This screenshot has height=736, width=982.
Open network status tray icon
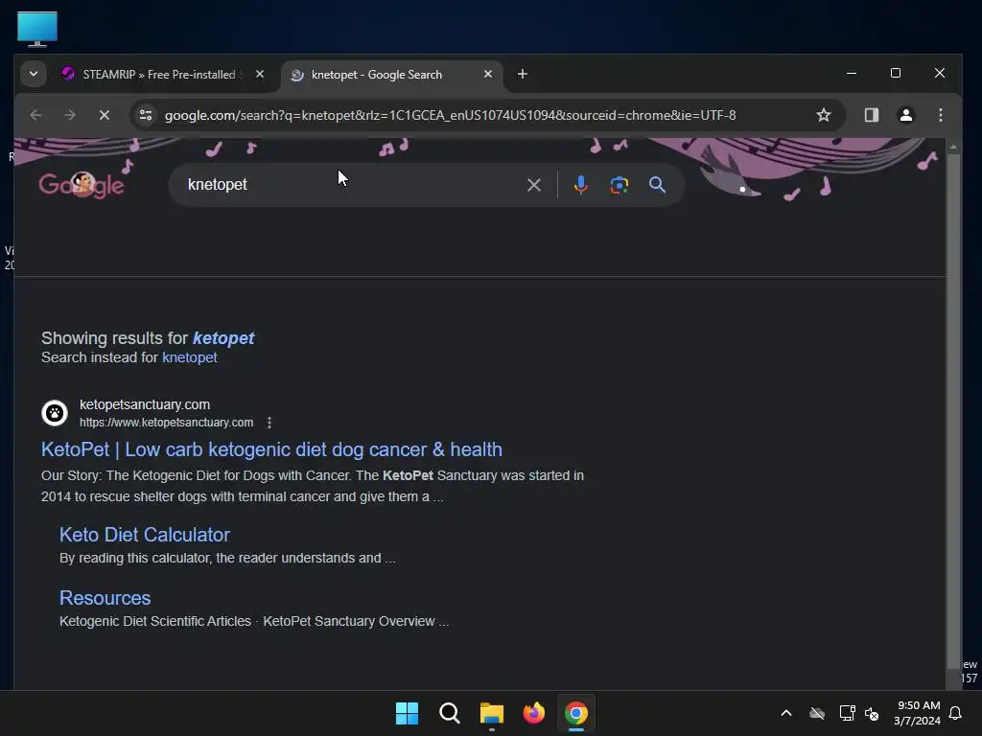(x=848, y=713)
